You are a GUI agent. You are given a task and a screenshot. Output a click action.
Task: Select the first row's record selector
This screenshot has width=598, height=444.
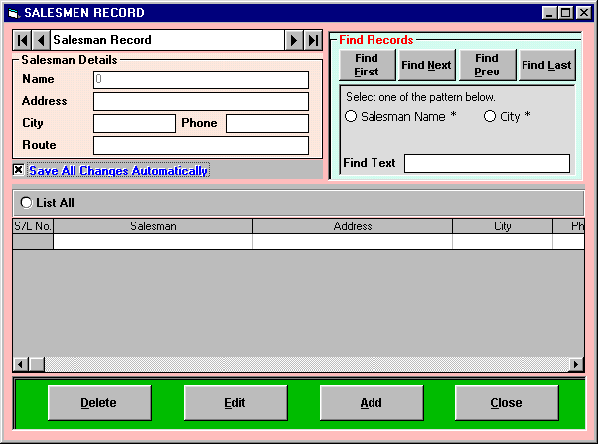tap(33, 241)
